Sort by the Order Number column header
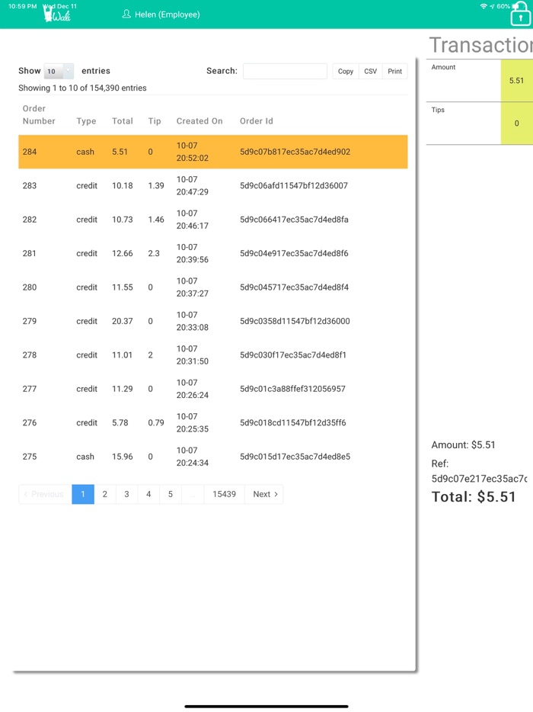 pyautogui.click(x=39, y=114)
